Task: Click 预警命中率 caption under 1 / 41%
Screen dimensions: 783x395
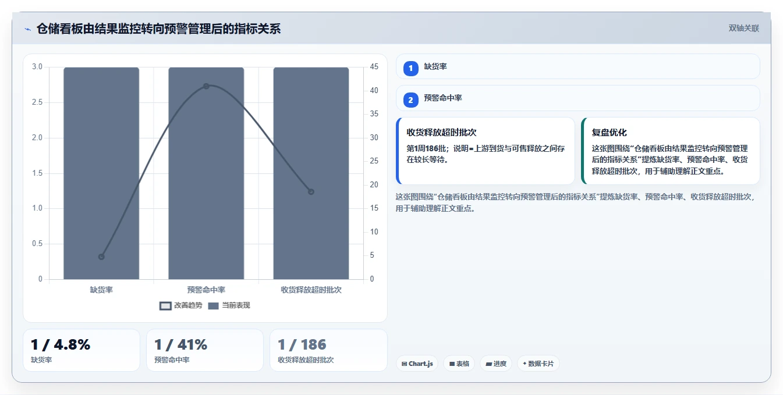Action: pos(172,360)
